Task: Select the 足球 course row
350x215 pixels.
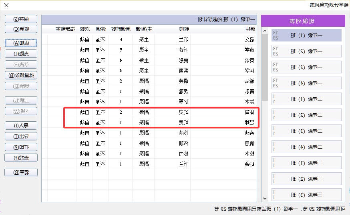Action: (149, 122)
